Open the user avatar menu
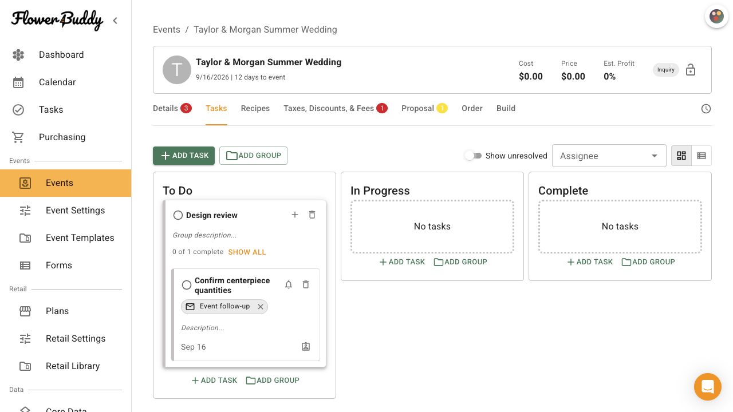This screenshot has height=412, width=733. (x=716, y=16)
